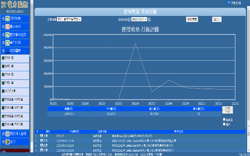Open the 自訂統計圖 menu item

[15, 92]
